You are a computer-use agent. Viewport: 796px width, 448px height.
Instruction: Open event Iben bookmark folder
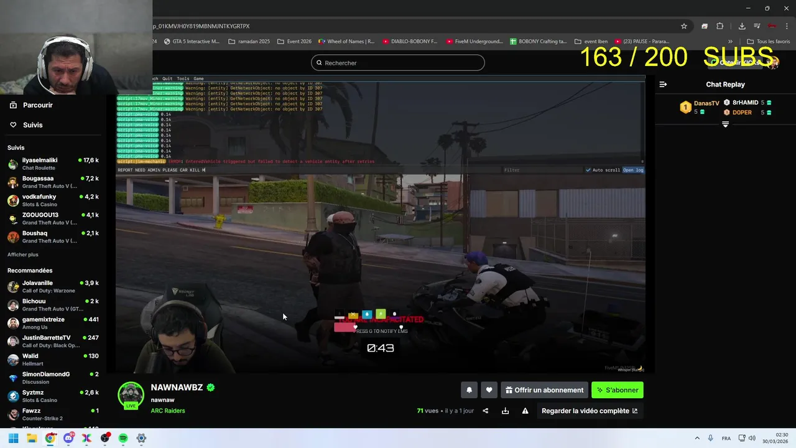tap(591, 42)
